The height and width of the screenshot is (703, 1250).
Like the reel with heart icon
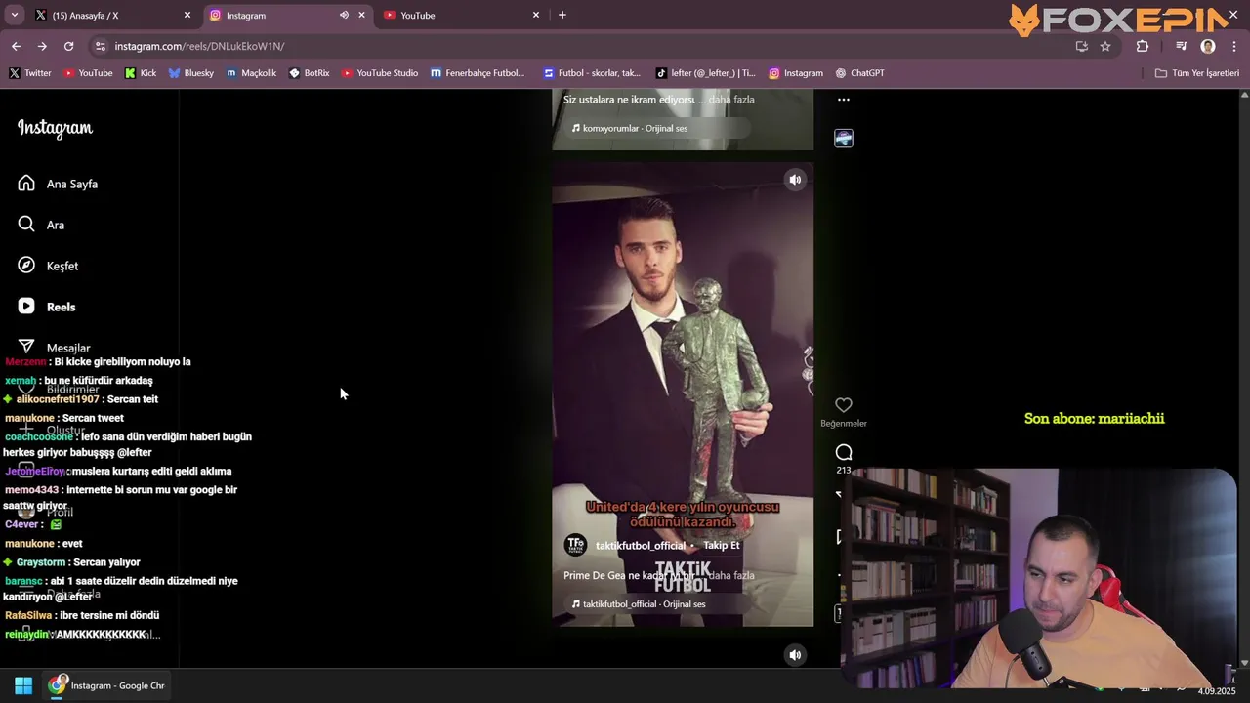pyautogui.click(x=844, y=405)
